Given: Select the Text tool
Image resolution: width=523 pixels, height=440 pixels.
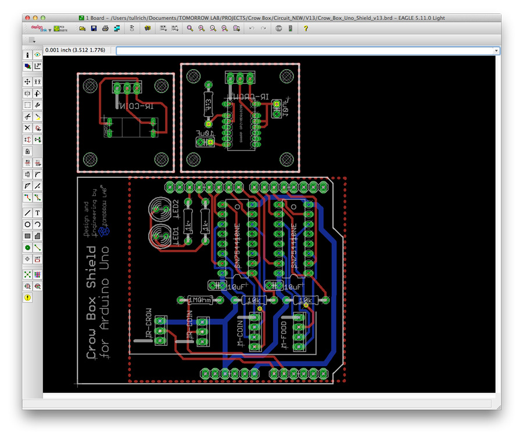Looking at the screenshot, I should click(38, 213).
